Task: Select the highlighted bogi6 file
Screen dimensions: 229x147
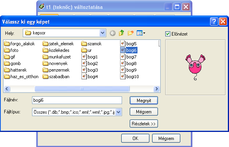Action: click(129, 50)
